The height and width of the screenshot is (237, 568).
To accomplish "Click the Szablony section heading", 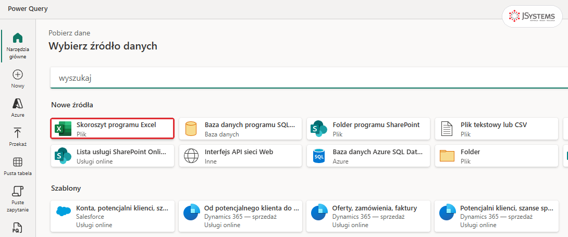I will pyautogui.click(x=66, y=188).
